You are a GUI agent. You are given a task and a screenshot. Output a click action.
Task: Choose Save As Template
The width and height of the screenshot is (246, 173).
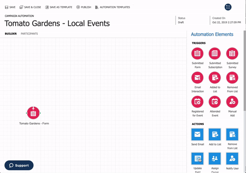pyautogui.click(x=59, y=7)
